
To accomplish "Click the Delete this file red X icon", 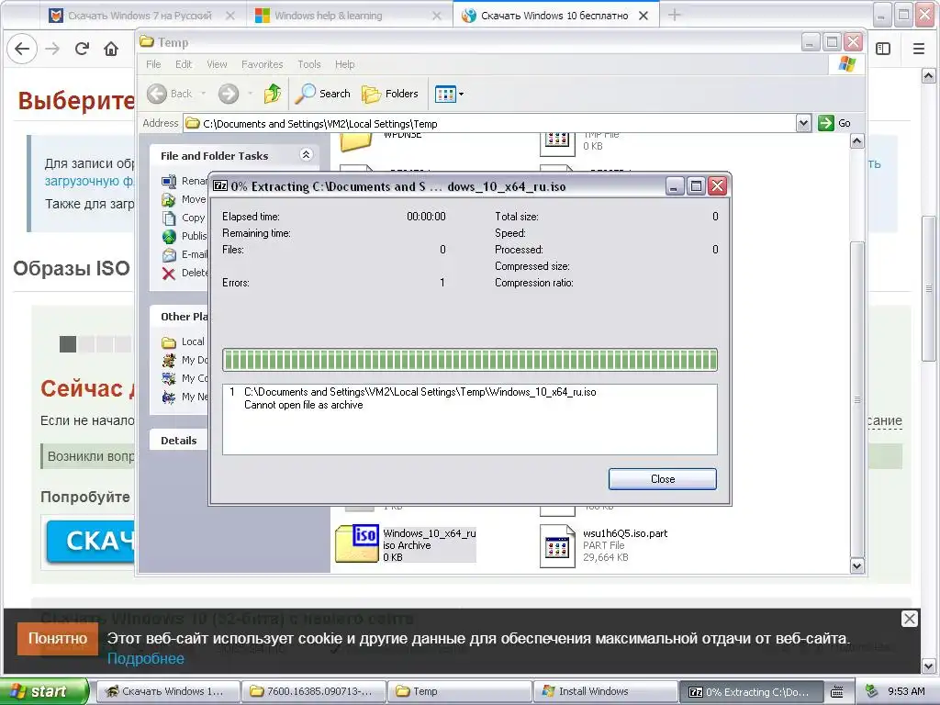I will pos(169,274).
